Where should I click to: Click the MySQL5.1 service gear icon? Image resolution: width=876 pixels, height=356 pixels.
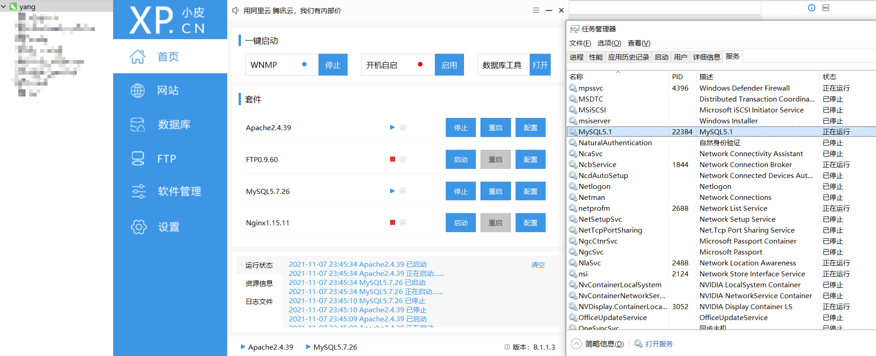(573, 132)
